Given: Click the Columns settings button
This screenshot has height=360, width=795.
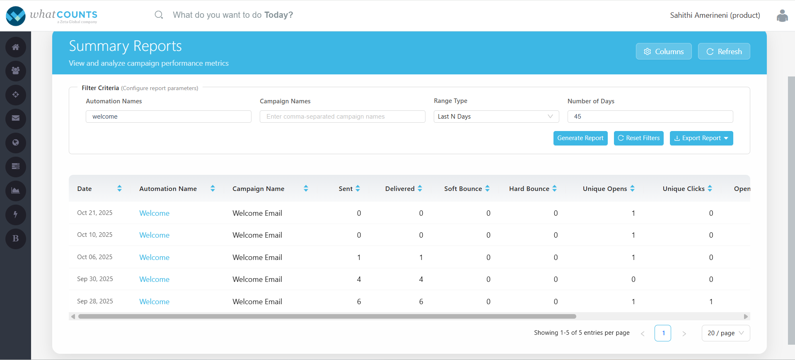Looking at the screenshot, I should (x=663, y=52).
